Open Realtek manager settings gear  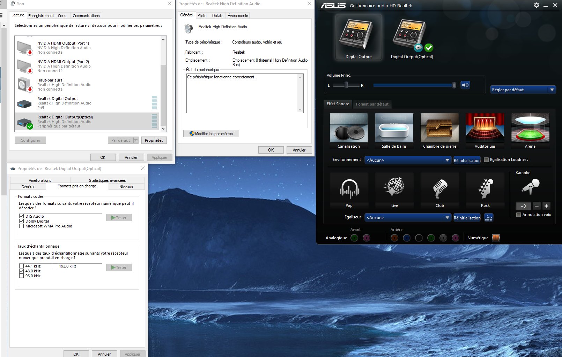click(537, 5)
